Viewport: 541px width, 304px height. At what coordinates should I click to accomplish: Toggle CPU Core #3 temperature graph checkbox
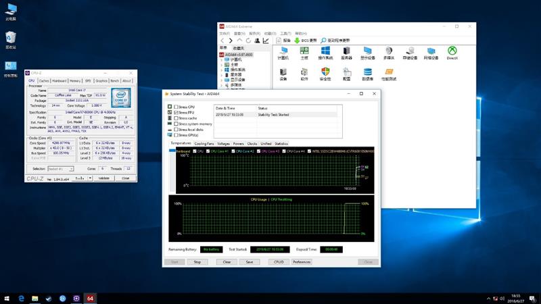point(258,151)
